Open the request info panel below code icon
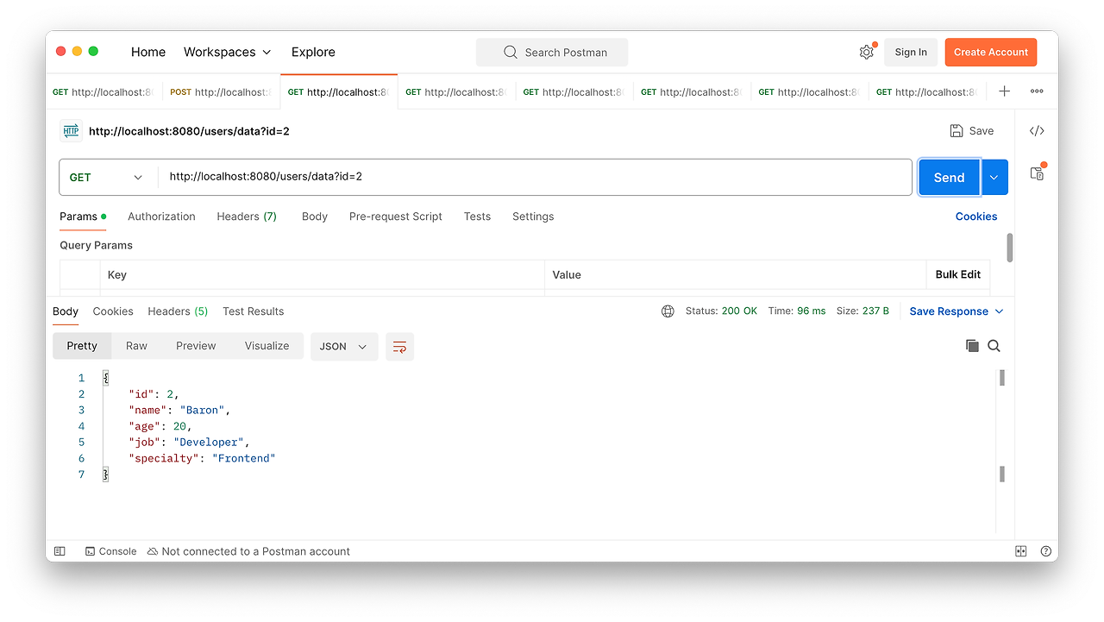The image size is (1104, 622). pos(1037,173)
